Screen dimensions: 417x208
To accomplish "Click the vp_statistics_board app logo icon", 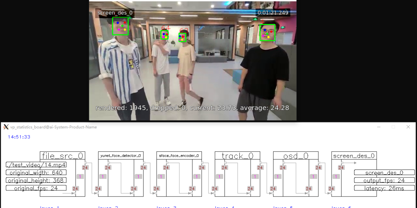I will [6, 127].
